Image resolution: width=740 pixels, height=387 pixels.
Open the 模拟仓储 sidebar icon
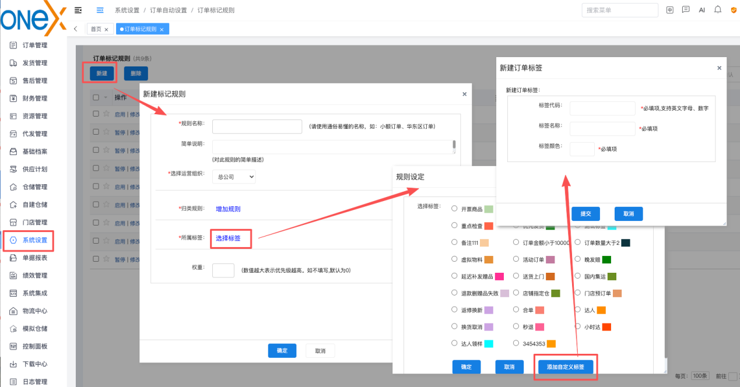pos(13,329)
